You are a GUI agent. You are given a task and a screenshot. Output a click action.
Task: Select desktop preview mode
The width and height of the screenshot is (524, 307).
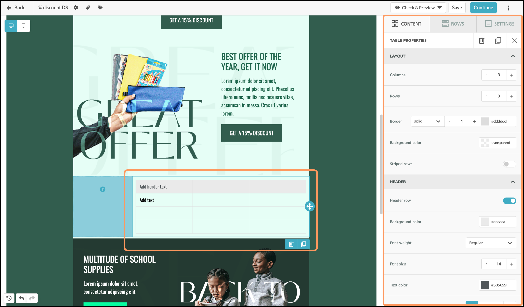click(x=11, y=26)
